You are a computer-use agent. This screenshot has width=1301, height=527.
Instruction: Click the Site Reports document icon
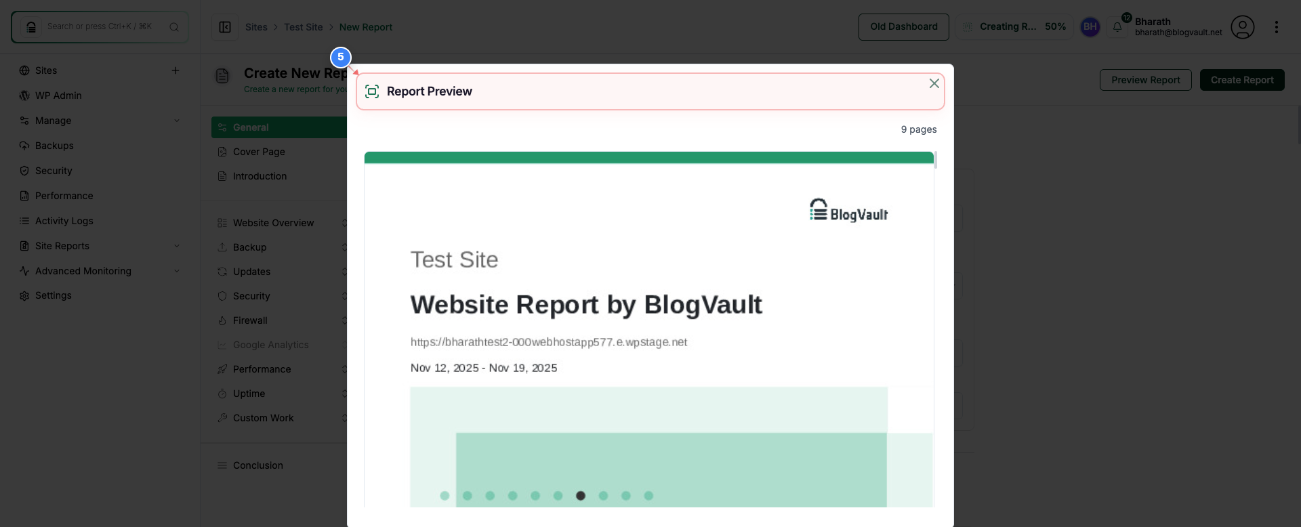[x=24, y=246]
